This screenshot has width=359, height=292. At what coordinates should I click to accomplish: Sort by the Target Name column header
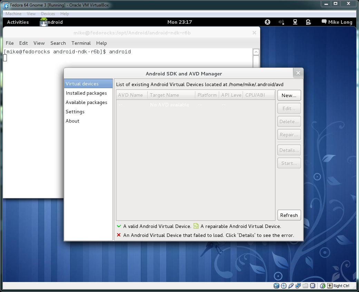[x=172, y=95]
